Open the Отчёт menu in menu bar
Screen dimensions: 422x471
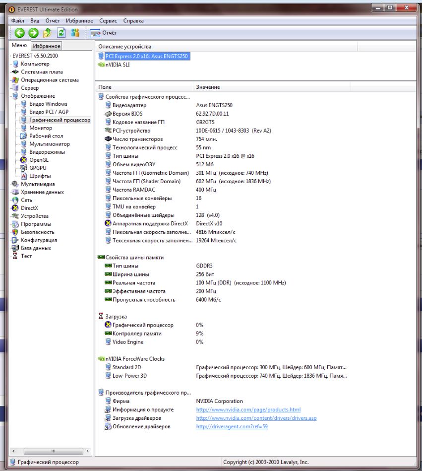(53, 21)
